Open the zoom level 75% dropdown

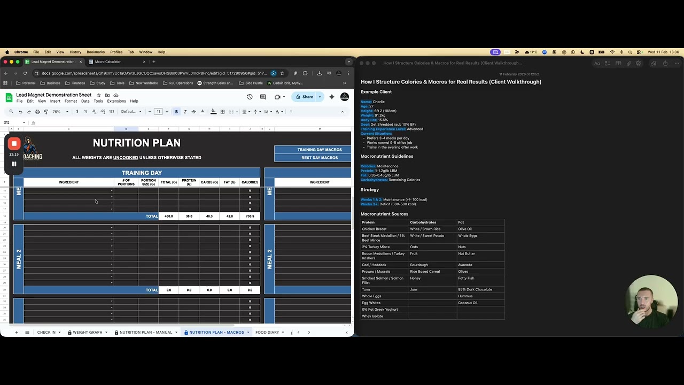tap(60, 112)
